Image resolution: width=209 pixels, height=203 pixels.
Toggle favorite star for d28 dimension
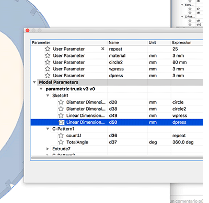click(61, 102)
